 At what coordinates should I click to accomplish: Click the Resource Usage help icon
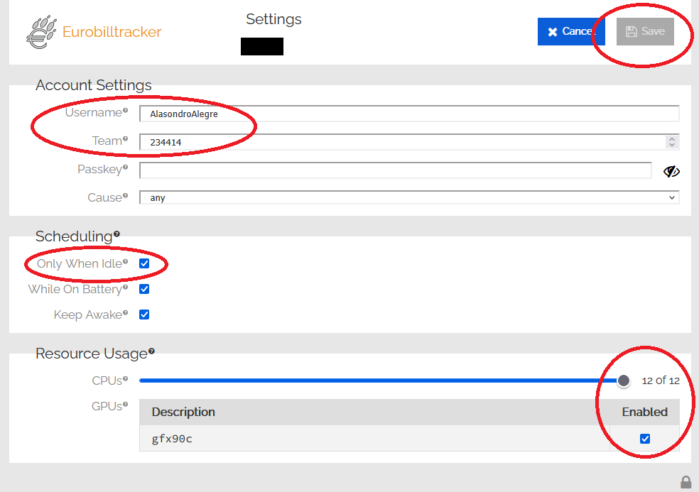pos(151,351)
